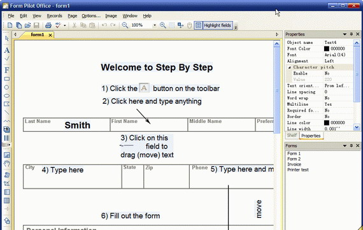Viewport: 363px width, 230px height.
Task: Select the hand pan tool
Action: [x=7, y=164]
